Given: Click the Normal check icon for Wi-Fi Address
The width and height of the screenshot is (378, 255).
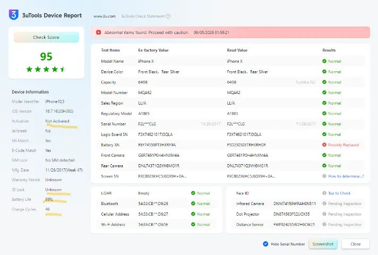Looking at the screenshot, I should [193, 224].
